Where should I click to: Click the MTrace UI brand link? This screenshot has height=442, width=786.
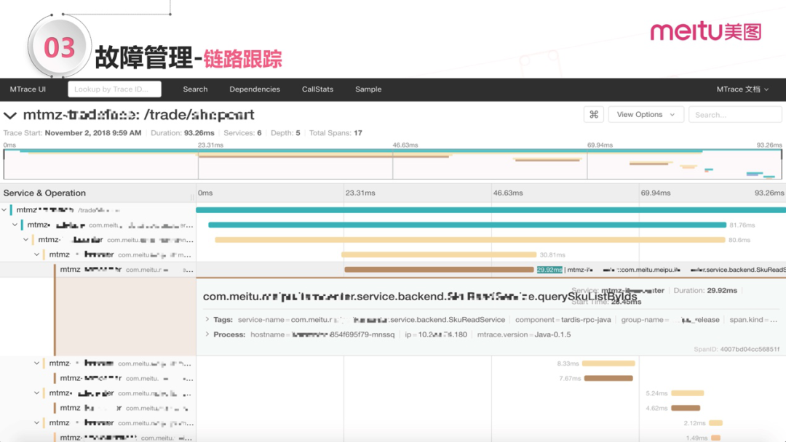[28, 89]
